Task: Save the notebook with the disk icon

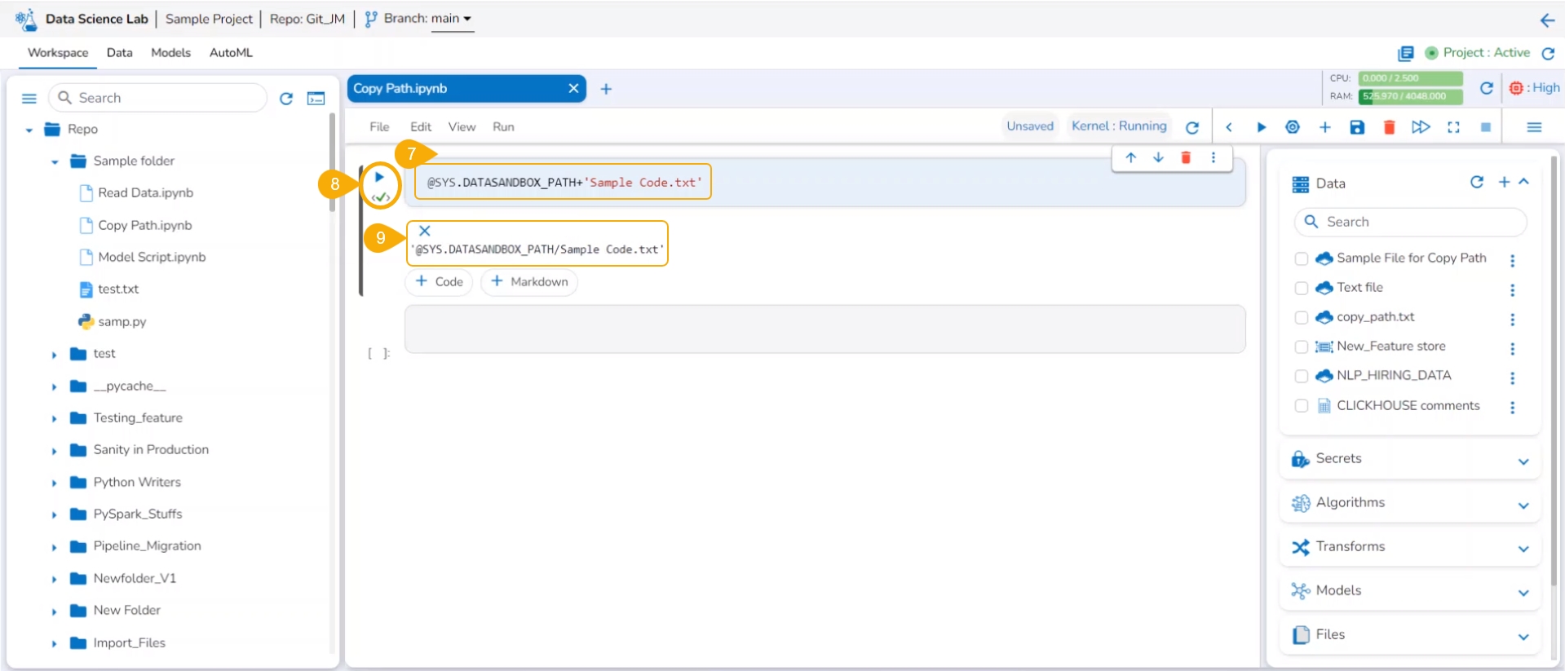Action: click(1357, 127)
